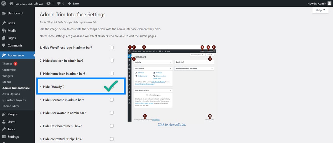Click the WordPress logo in admin bar
This screenshot has height=143, width=333.
(x=4, y=4)
